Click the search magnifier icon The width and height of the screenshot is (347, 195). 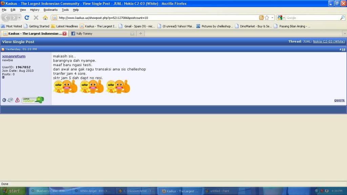(x=342, y=18)
